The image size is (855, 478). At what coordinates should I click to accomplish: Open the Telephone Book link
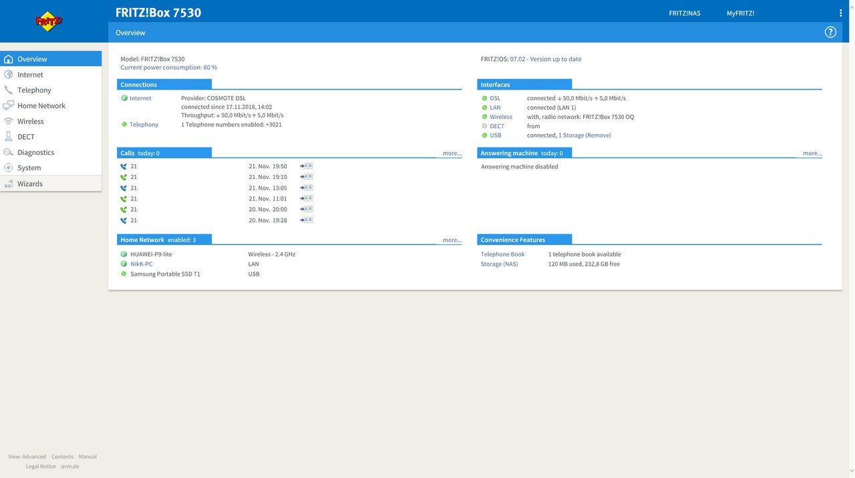(503, 254)
